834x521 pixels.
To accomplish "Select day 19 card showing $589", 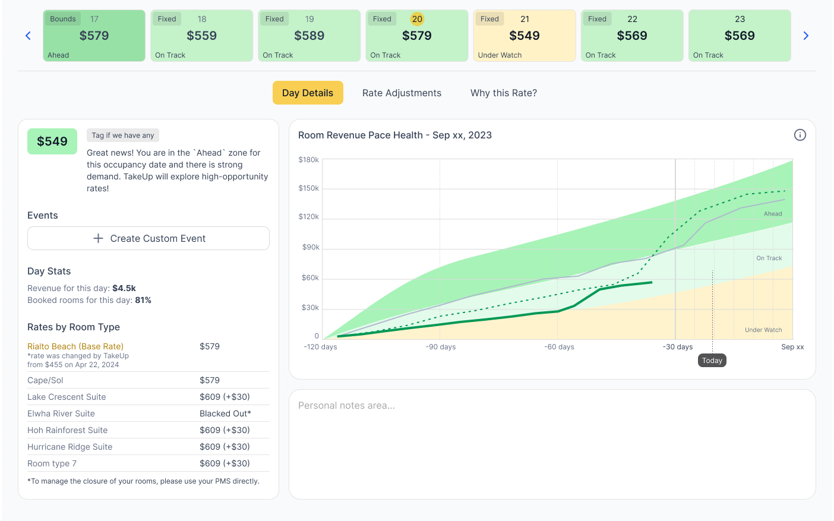I will tap(309, 36).
